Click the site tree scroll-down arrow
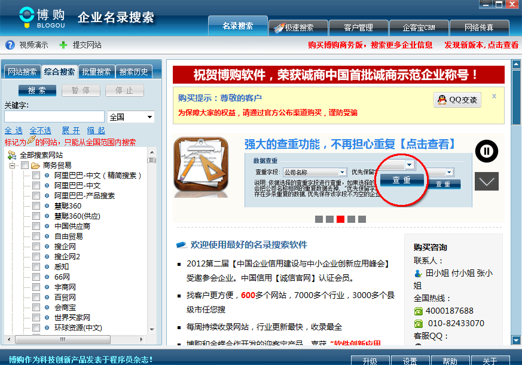522x365 pixels. pos(152,329)
